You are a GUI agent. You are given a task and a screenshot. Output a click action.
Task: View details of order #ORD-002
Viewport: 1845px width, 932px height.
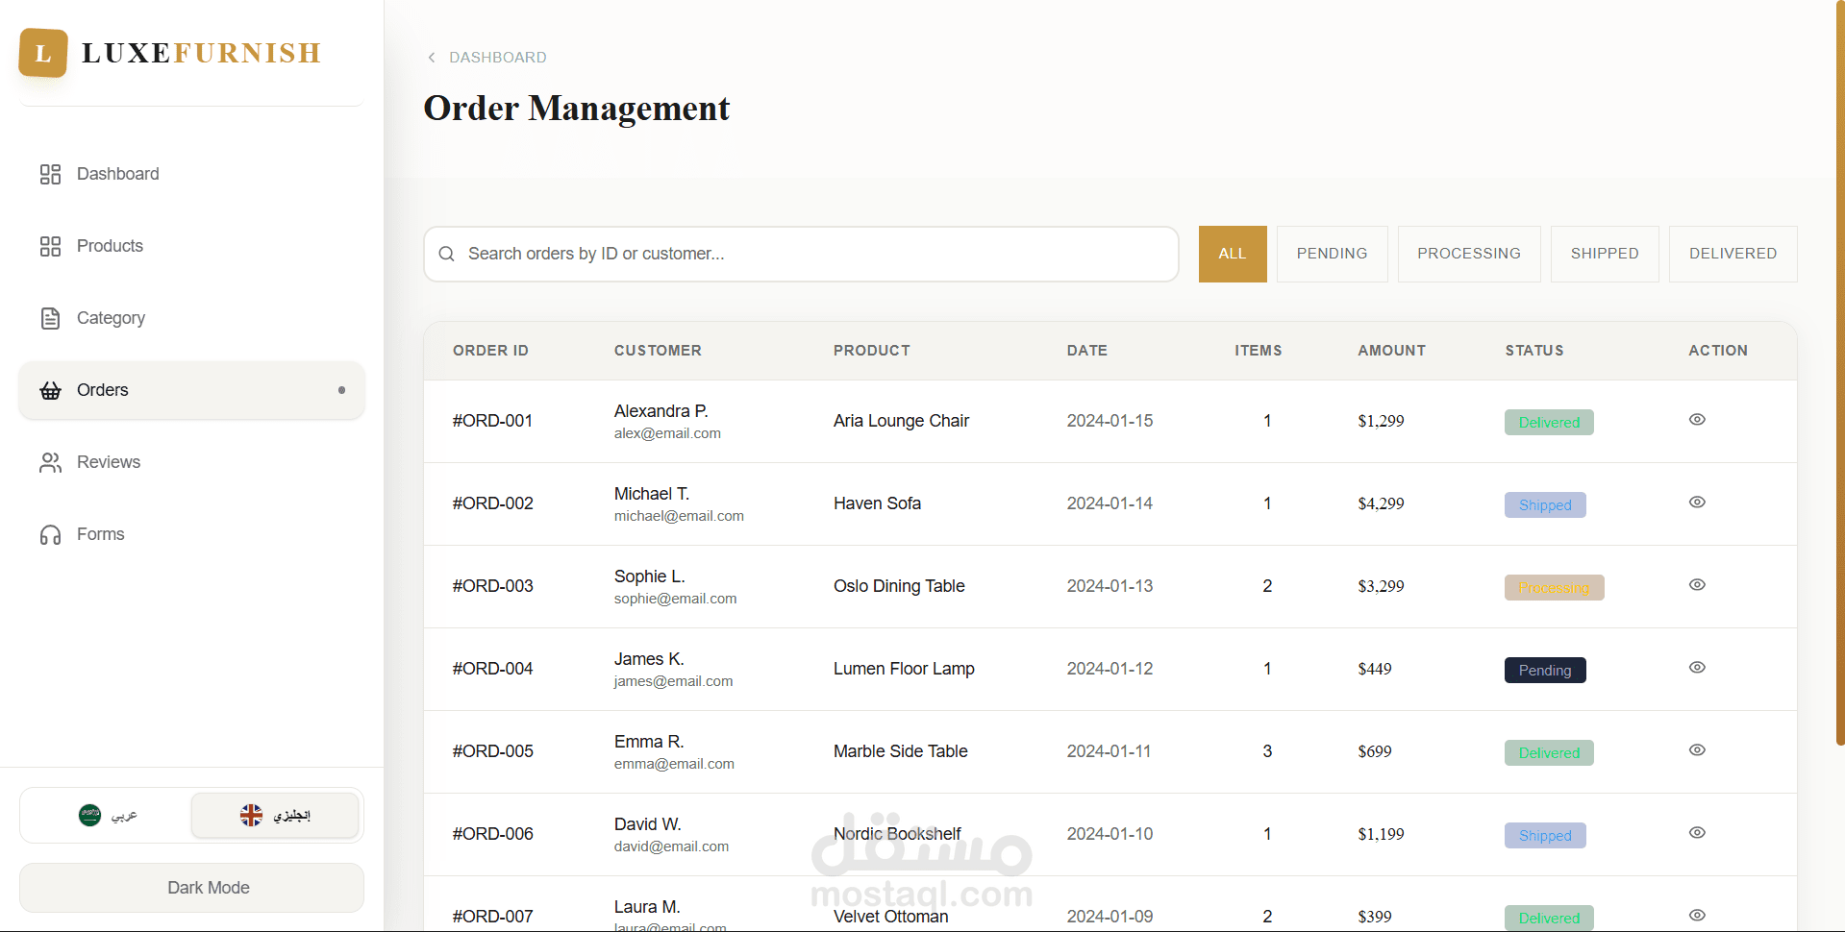1697,503
